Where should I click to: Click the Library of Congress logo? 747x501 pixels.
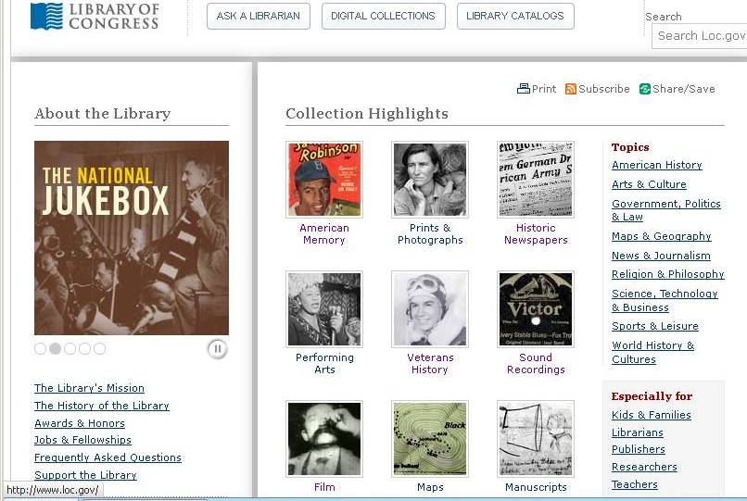pos(95,16)
